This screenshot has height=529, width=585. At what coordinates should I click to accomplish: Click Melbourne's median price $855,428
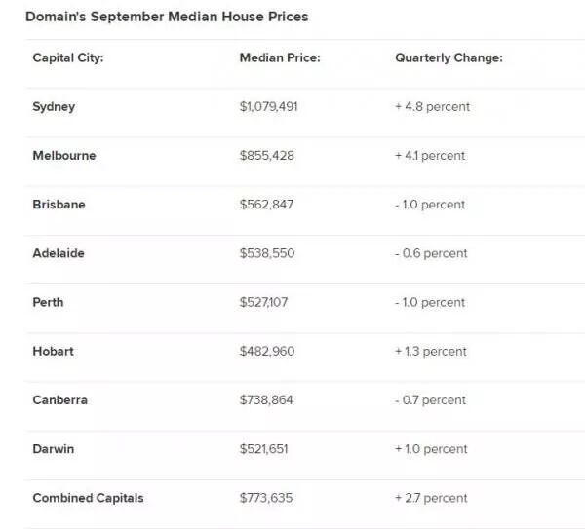tap(266, 155)
